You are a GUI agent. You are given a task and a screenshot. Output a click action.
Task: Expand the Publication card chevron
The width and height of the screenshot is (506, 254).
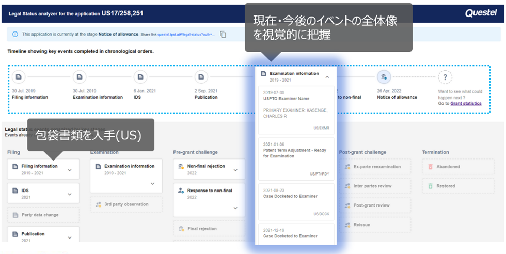(x=70, y=237)
